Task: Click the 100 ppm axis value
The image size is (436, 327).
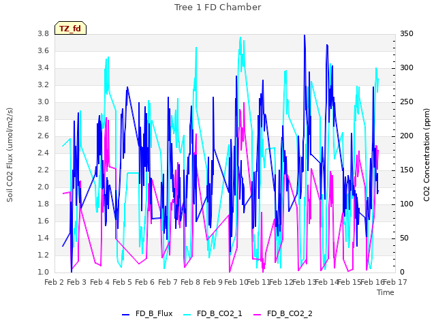Action: pos(407,204)
